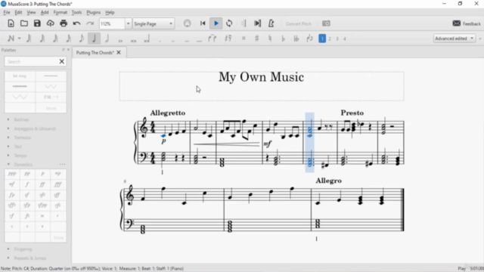Toggle play repeats option
The width and height of the screenshot is (484, 272).
coord(244,23)
